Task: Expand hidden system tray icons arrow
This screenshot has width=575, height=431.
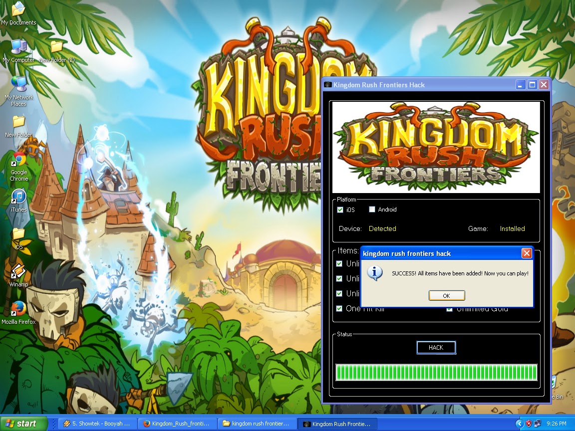Action: [x=519, y=424]
